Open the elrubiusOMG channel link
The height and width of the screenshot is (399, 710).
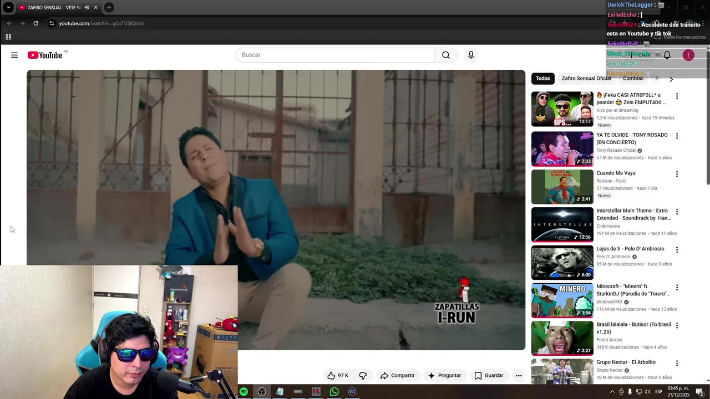(609, 302)
